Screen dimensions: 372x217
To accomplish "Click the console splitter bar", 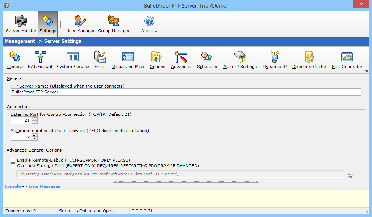I will pos(186,181).
